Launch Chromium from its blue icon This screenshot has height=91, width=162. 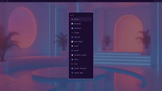click(x=72, y=28)
